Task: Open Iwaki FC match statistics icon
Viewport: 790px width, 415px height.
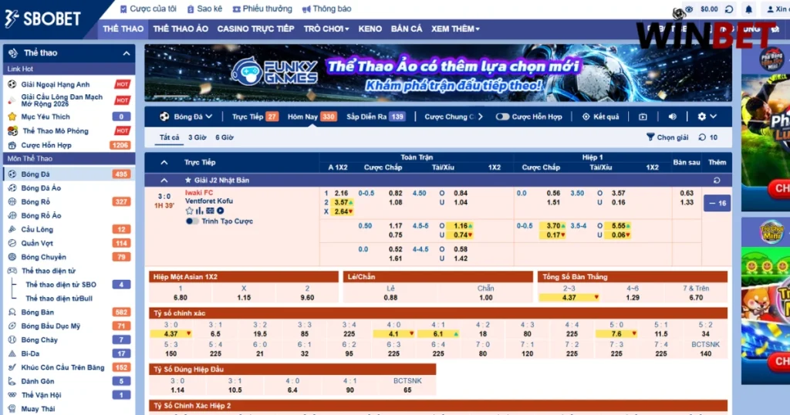Action: click(200, 211)
